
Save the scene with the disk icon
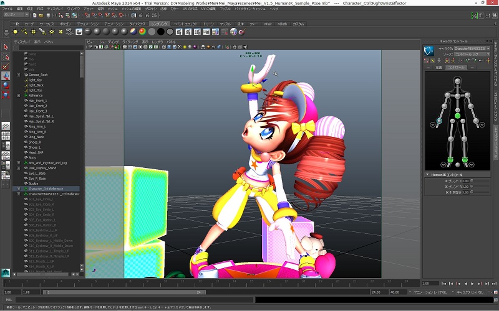(48, 15)
